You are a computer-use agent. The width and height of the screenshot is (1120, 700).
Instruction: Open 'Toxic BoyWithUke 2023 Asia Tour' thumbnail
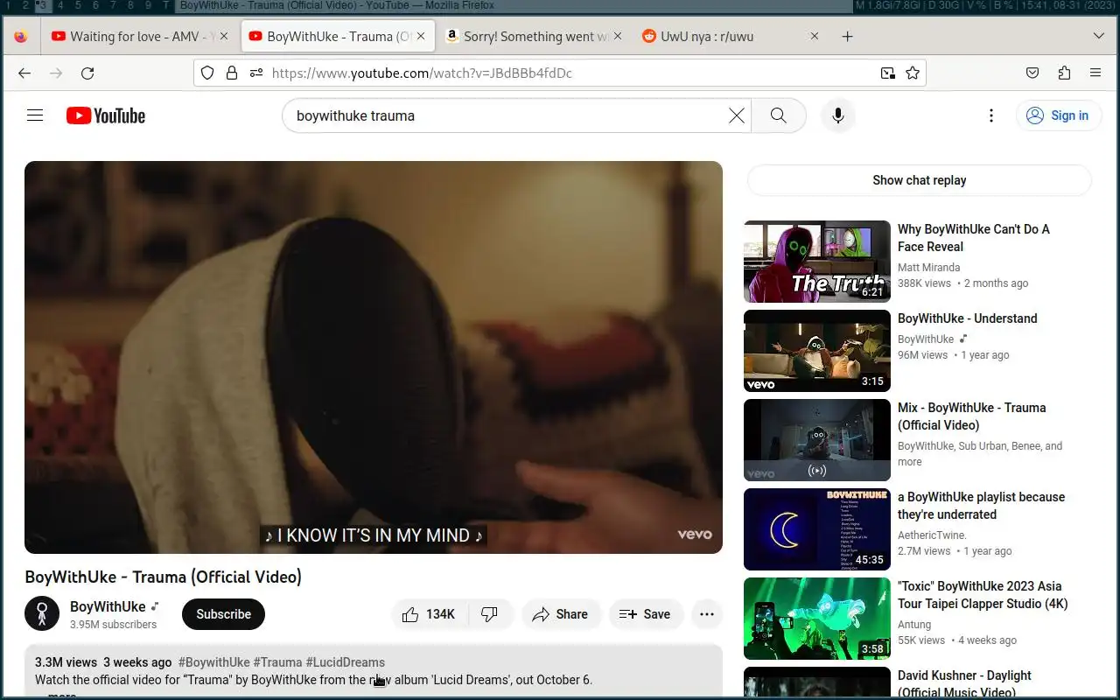(x=817, y=619)
